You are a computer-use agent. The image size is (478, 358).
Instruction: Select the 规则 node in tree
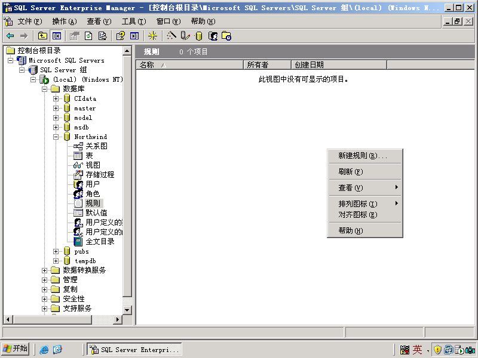click(93, 203)
